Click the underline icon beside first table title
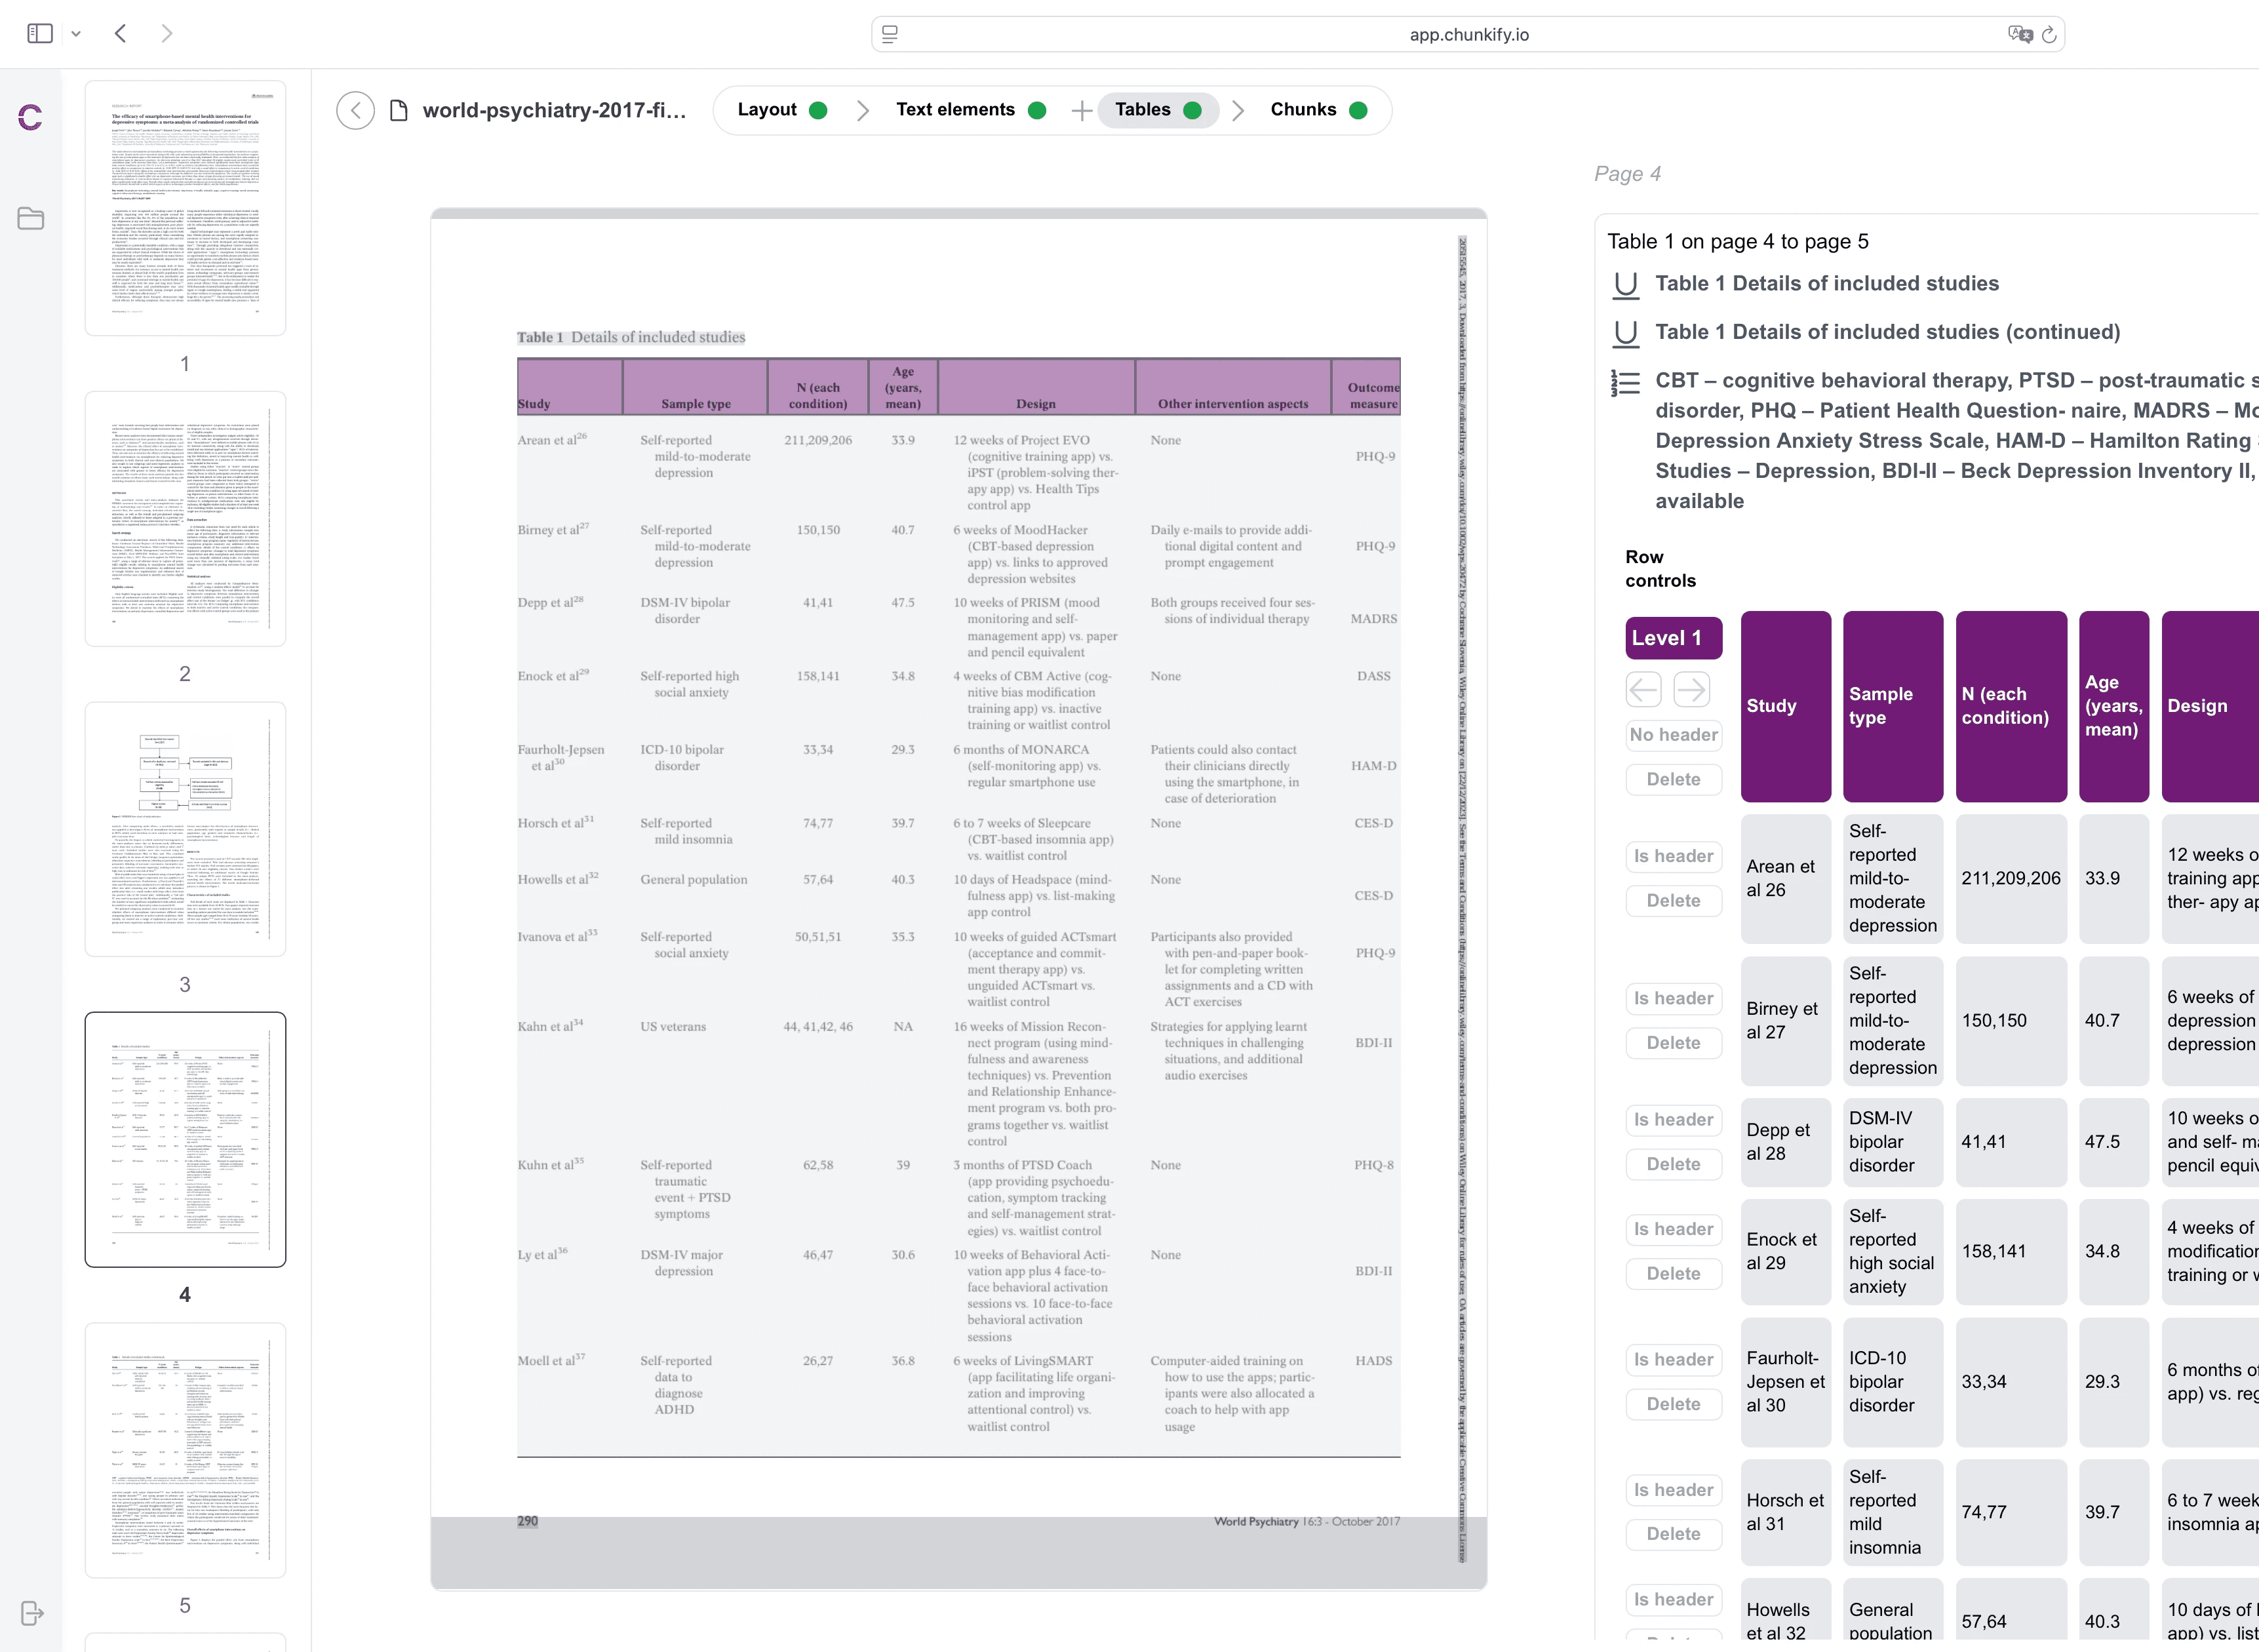Image resolution: width=2259 pixels, height=1652 pixels. coord(1626,285)
